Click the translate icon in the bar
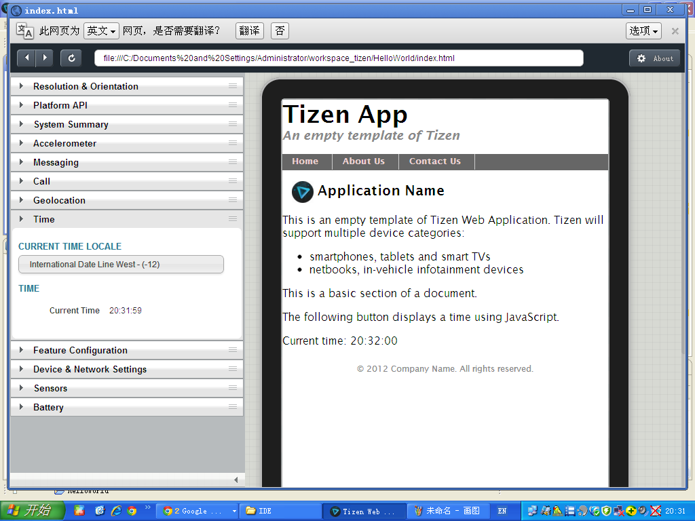The image size is (695, 521). click(25, 31)
